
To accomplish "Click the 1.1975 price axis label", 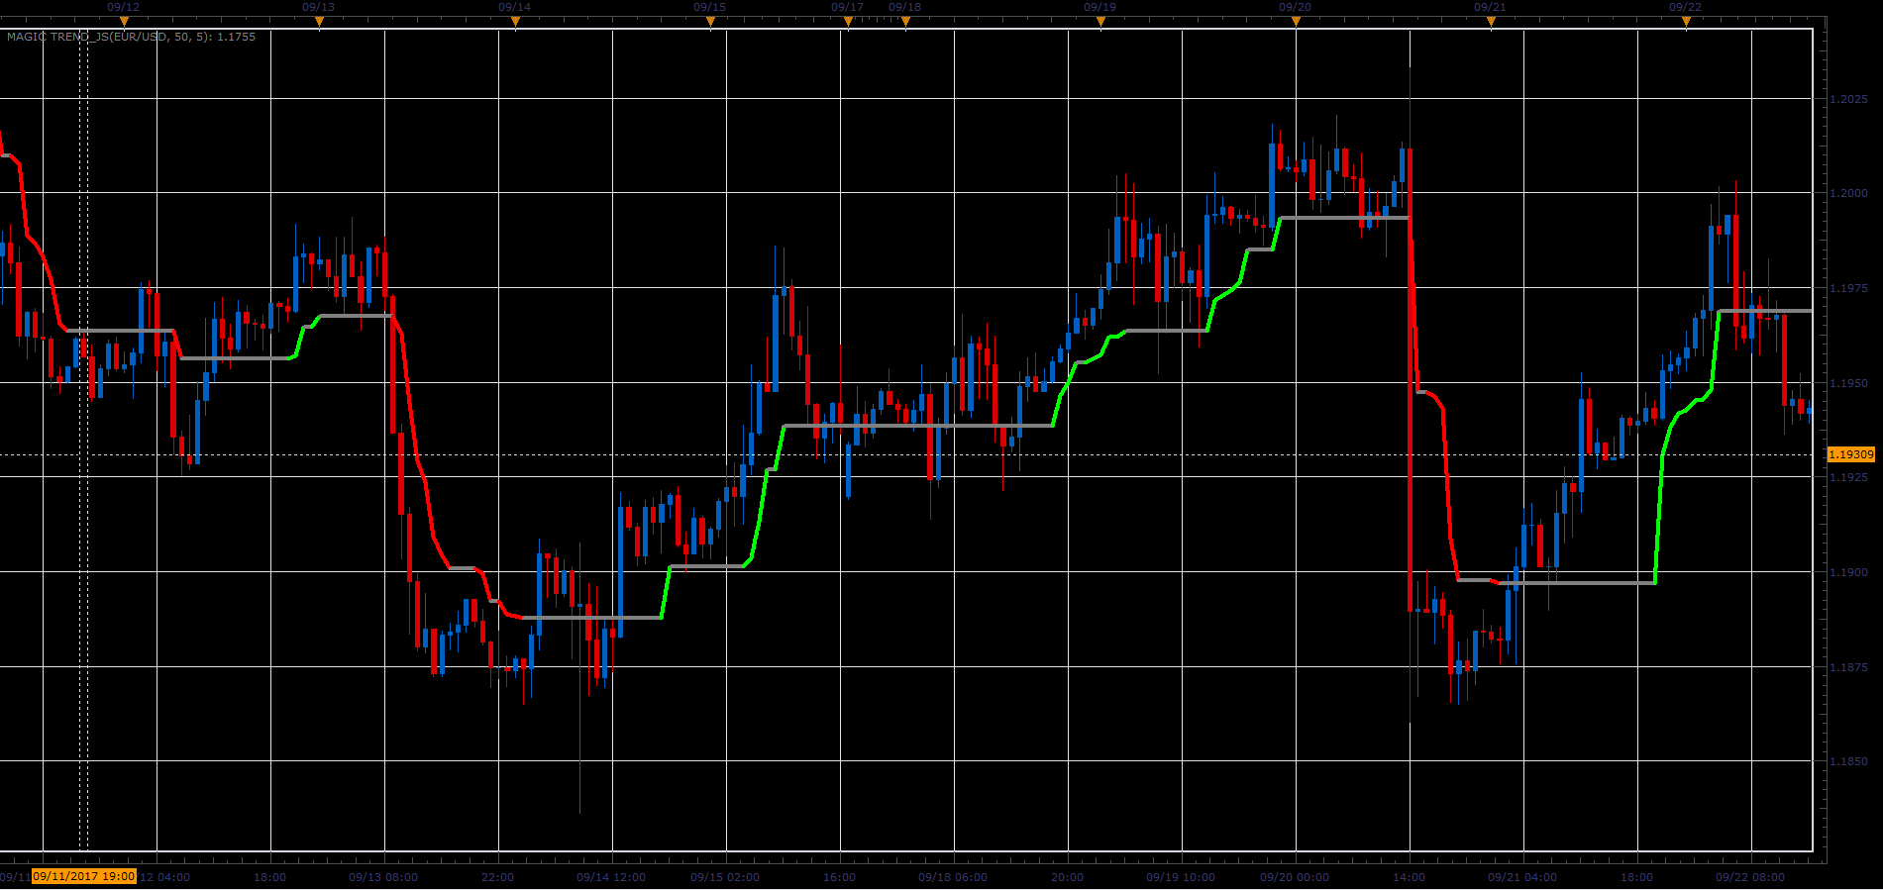I will click(1848, 288).
